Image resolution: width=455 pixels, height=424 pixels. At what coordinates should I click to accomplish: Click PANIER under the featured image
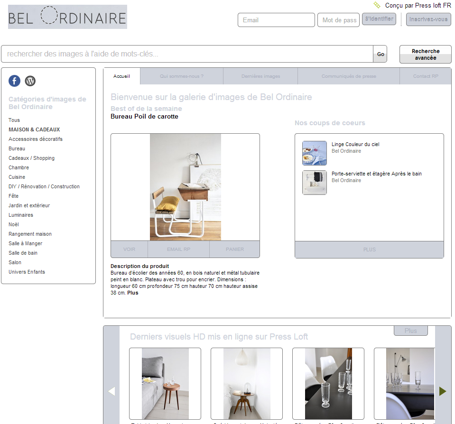coord(235,249)
